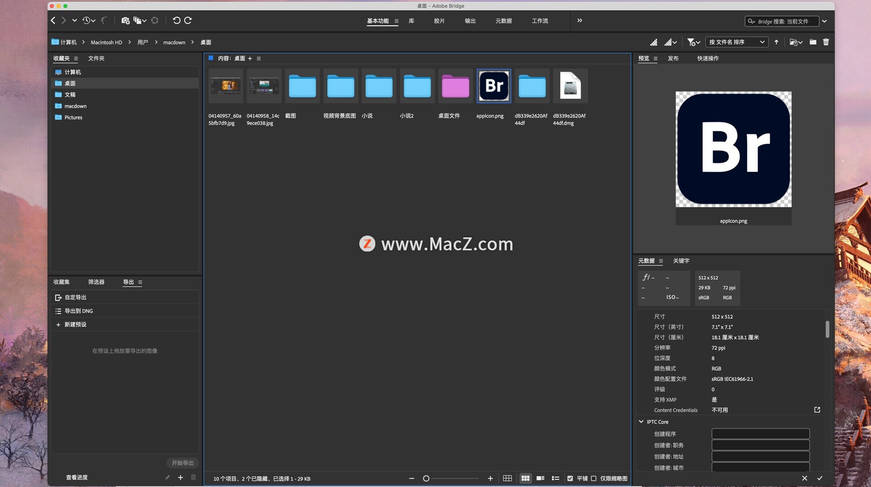The width and height of the screenshot is (871, 487).
Task: Switch to 库 workspace
Action: point(411,21)
